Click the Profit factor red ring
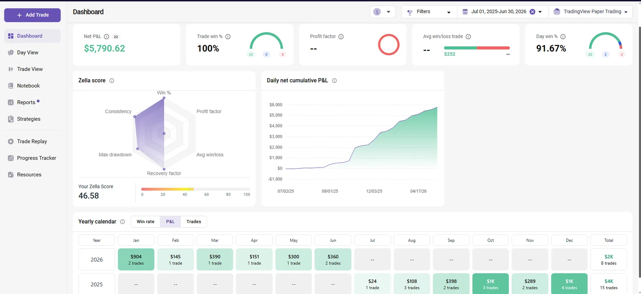 point(389,44)
